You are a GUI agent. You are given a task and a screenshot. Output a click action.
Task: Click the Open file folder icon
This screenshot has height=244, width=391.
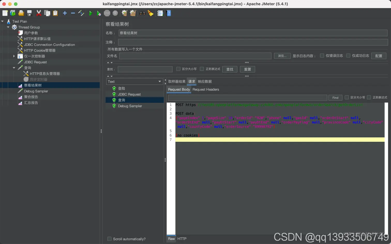tap(21, 13)
